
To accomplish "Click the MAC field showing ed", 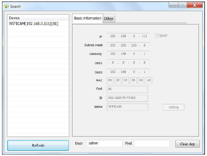I will 149,80.
